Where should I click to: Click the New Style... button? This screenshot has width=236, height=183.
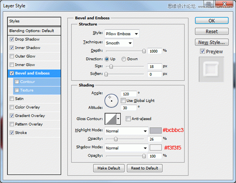pos(212,42)
